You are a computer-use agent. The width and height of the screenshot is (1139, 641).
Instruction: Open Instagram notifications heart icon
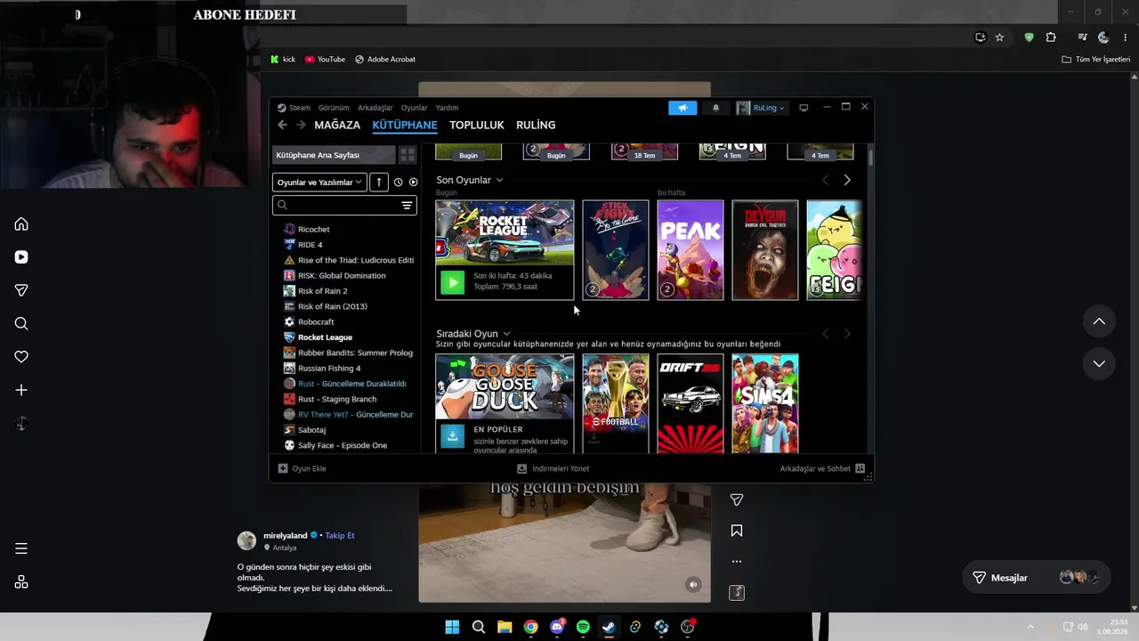pos(21,357)
